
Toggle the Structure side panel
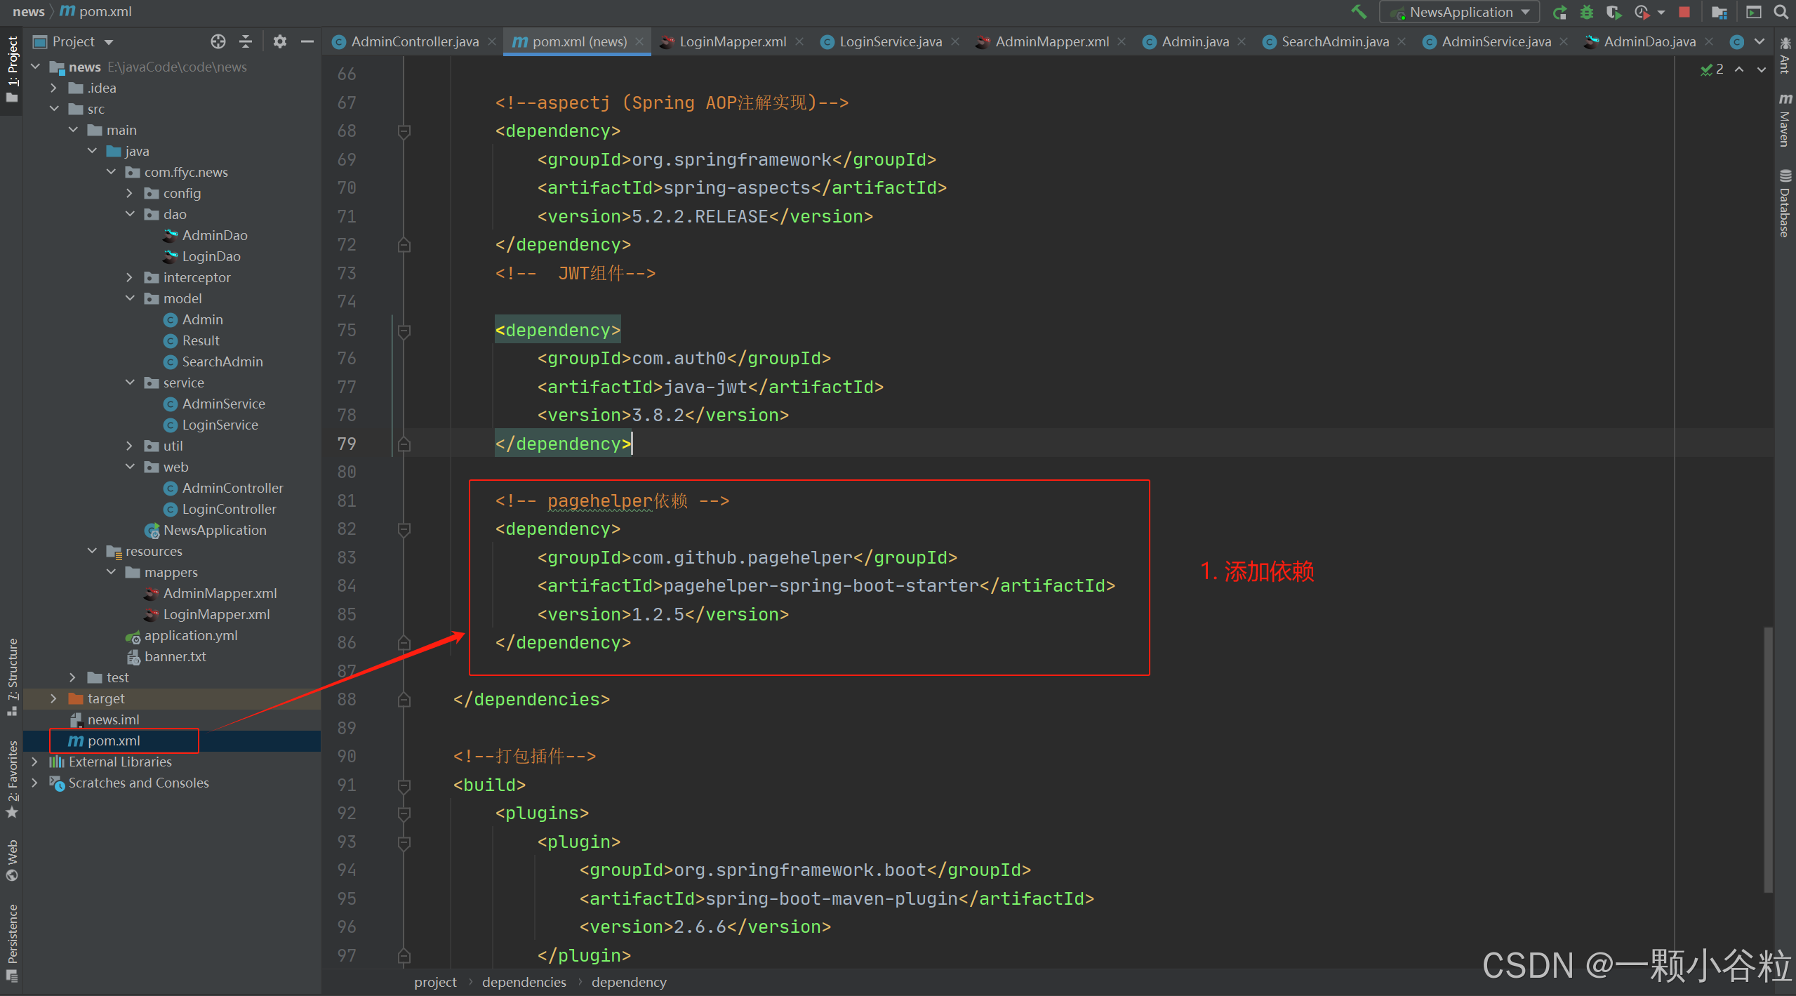[12, 675]
